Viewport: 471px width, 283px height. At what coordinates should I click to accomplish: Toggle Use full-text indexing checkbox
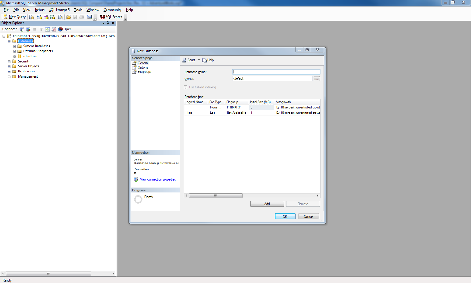[x=186, y=87]
